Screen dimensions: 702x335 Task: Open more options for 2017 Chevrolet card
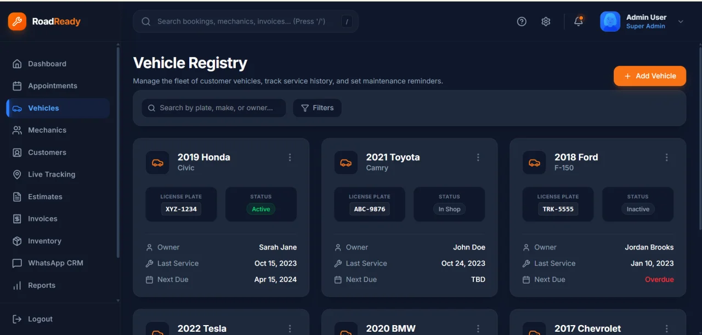pyautogui.click(x=667, y=329)
